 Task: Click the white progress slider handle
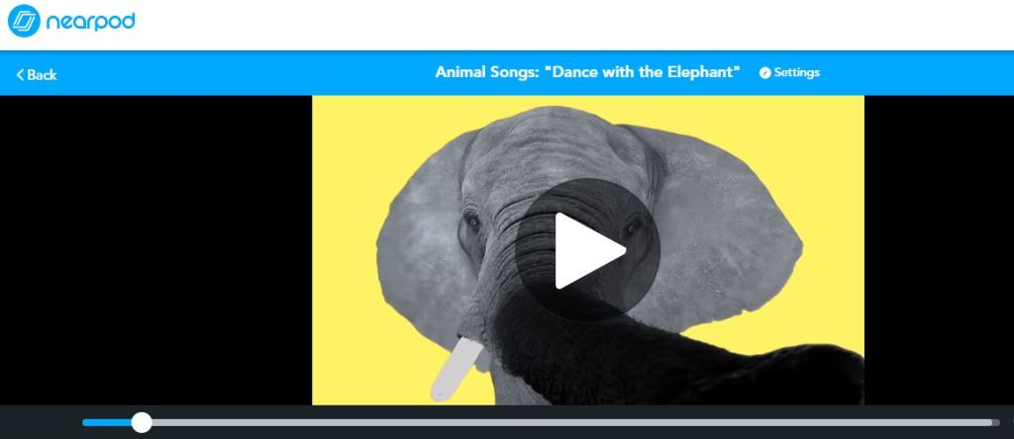tap(142, 423)
